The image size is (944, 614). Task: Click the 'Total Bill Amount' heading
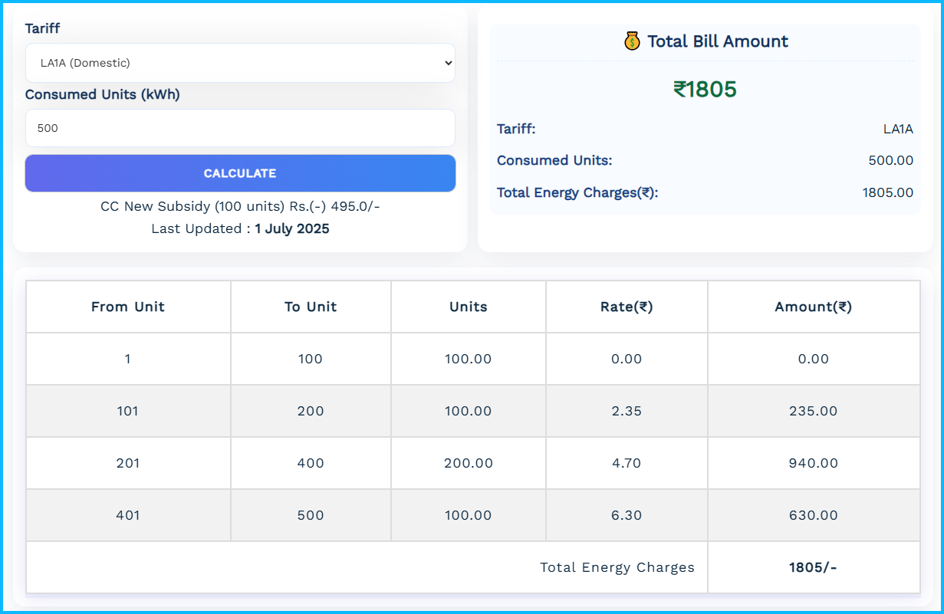point(718,41)
